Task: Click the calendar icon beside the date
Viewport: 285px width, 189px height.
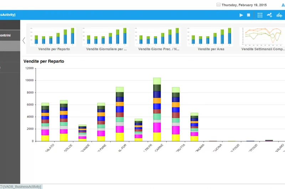Action: [x=218, y=5]
